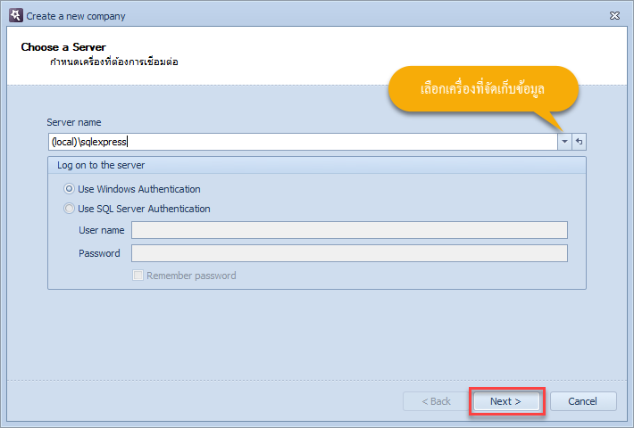Select Use Windows Authentication radio button
Screen dimensions: 634x428
click(x=69, y=188)
